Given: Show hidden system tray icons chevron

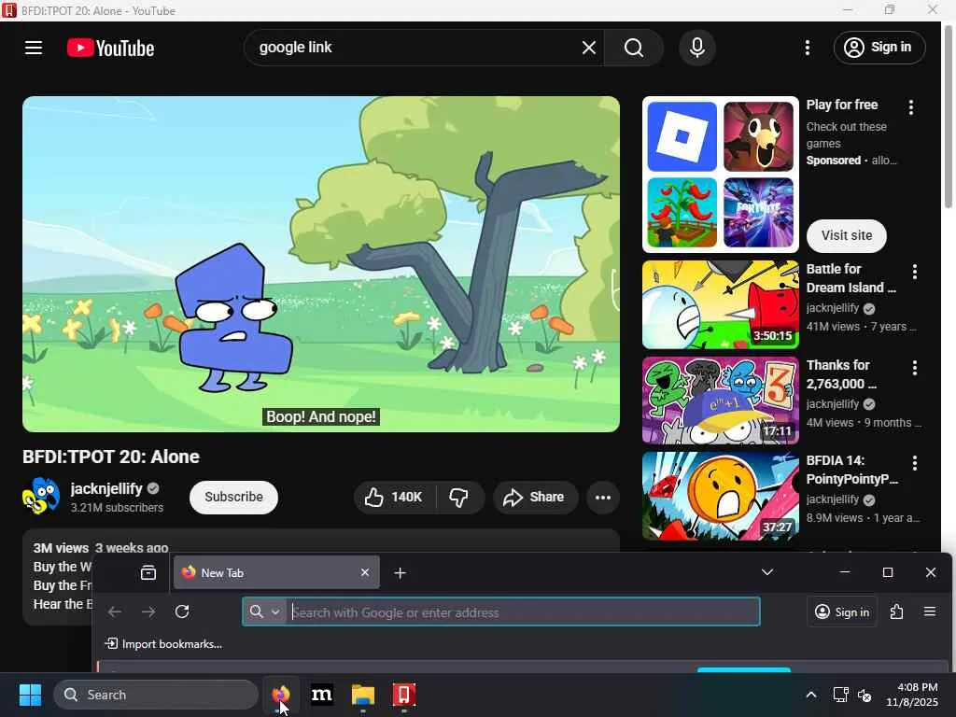Looking at the screenshot, I should [811, 695].
